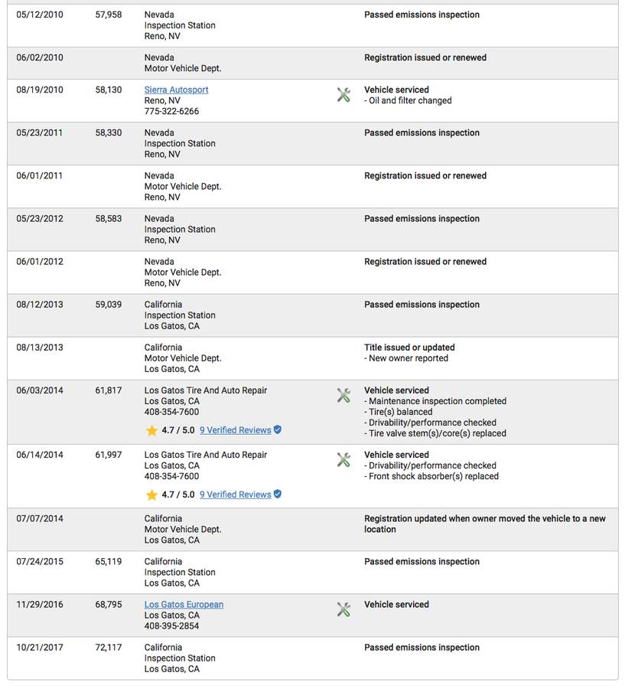Open the Los Gatos European link
Image resolution: width=625 pixels, height=689 pixels.
pyautogui.click(x=184, y=604)
